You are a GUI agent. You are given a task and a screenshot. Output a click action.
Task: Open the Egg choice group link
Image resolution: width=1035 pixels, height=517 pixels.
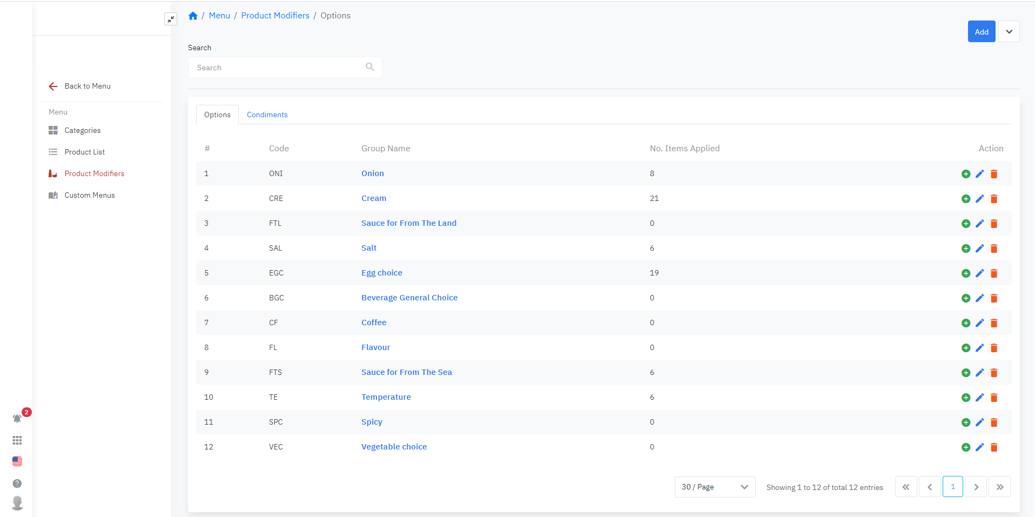(381, 273)
